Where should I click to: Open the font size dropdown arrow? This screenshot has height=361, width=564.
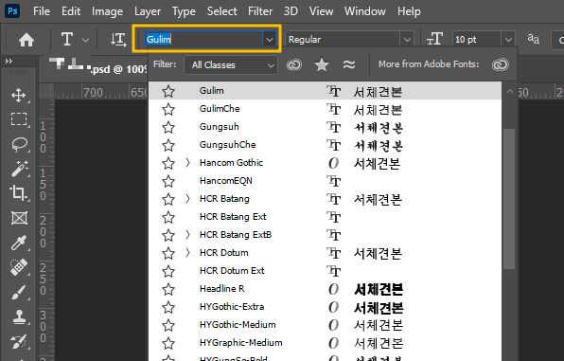coord(508,40)
